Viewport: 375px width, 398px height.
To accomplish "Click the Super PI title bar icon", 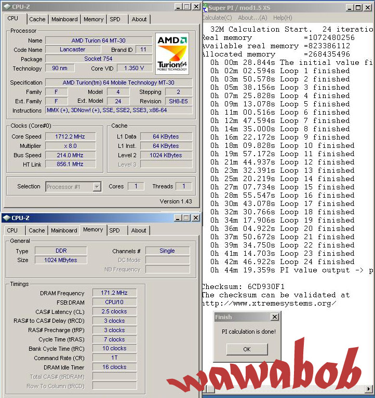I will pyautogui.click(x=206, y=8).
